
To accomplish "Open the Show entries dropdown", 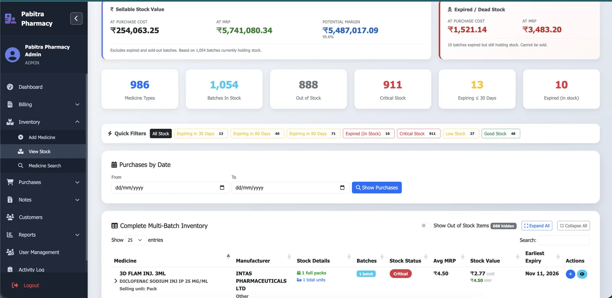I will click(135, 240).
